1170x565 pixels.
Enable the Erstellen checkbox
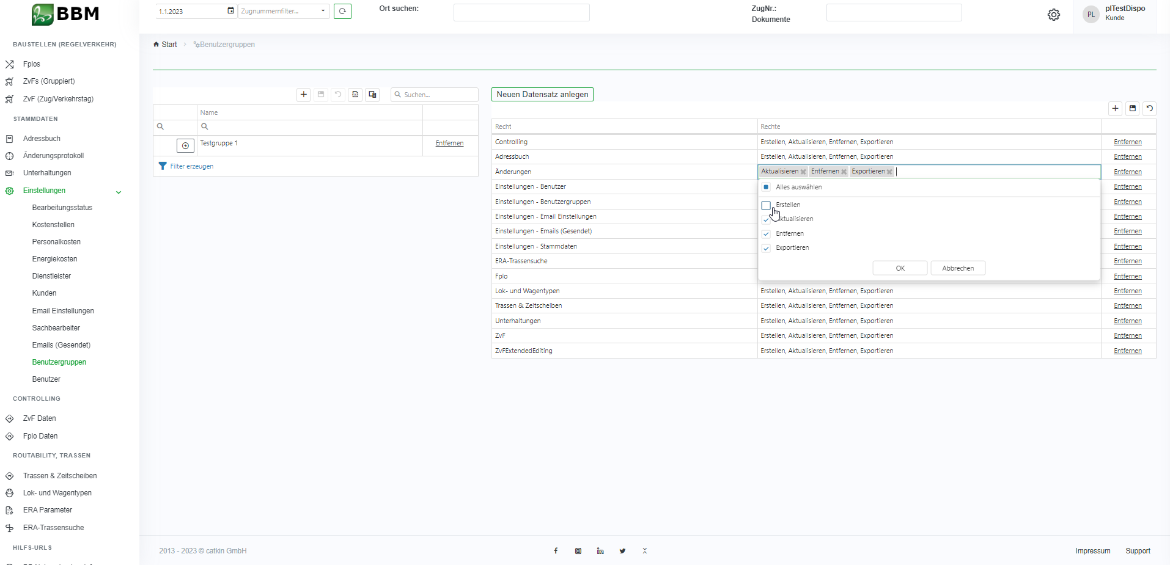[766, 205]
